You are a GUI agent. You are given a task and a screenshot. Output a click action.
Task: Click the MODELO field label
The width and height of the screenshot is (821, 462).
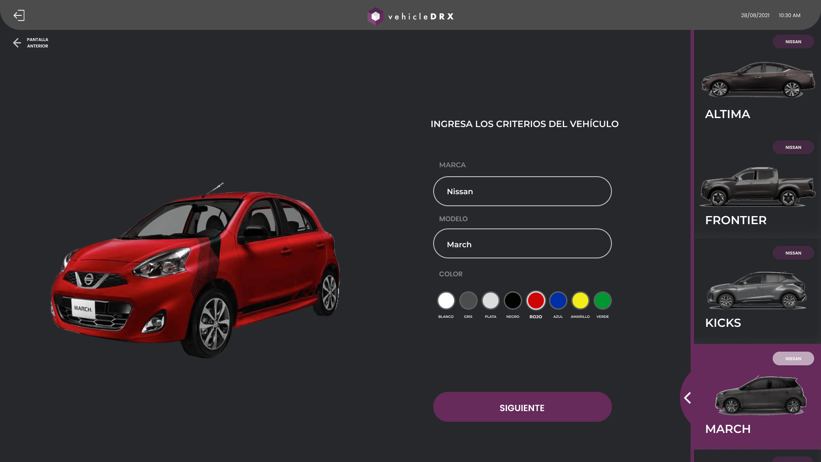coord(453,219)
